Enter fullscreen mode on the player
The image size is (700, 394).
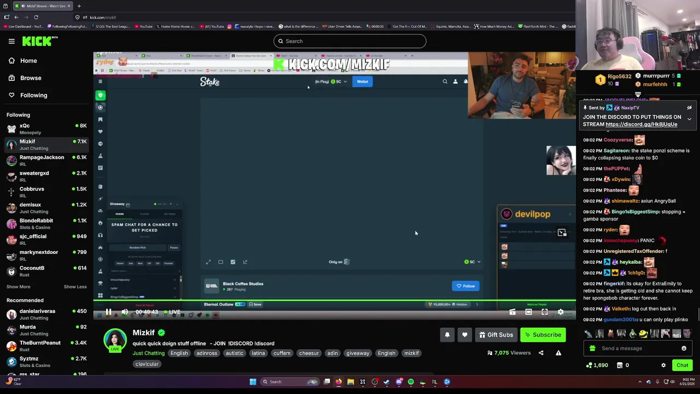[545, 312]
